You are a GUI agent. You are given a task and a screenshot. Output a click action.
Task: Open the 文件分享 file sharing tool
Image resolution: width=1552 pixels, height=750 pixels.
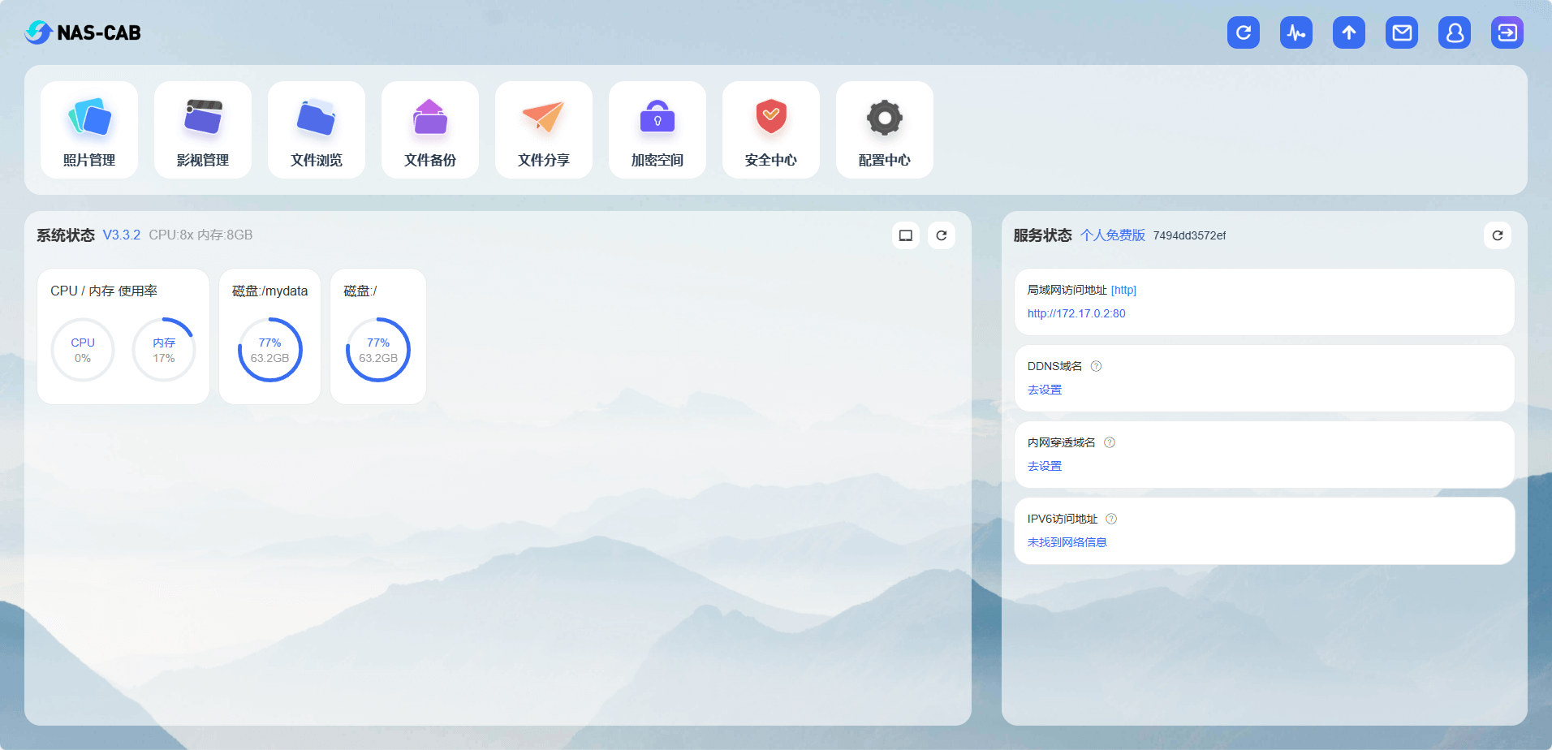[544, 130]
